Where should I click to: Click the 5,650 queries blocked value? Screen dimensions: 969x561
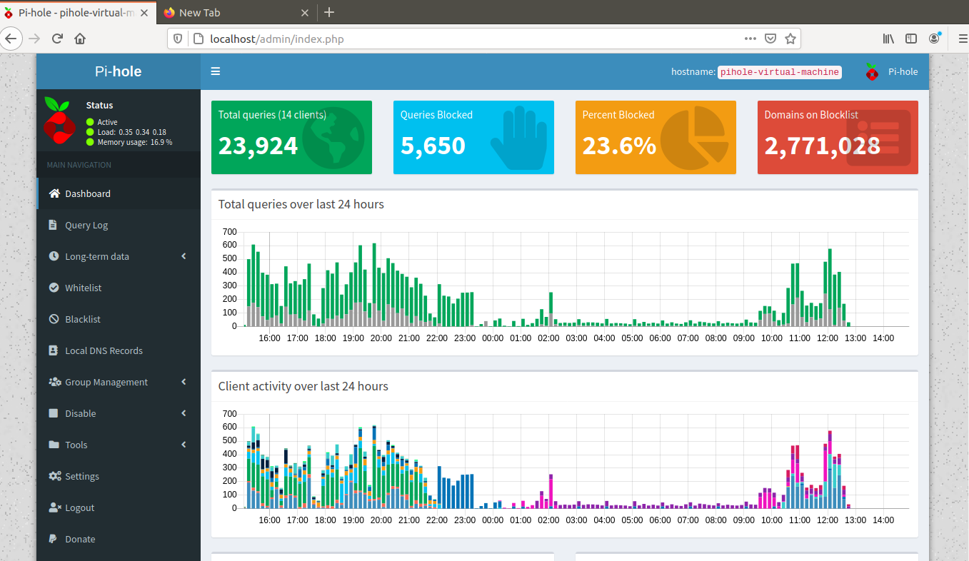pyautogui.click(x=433, y=146)
